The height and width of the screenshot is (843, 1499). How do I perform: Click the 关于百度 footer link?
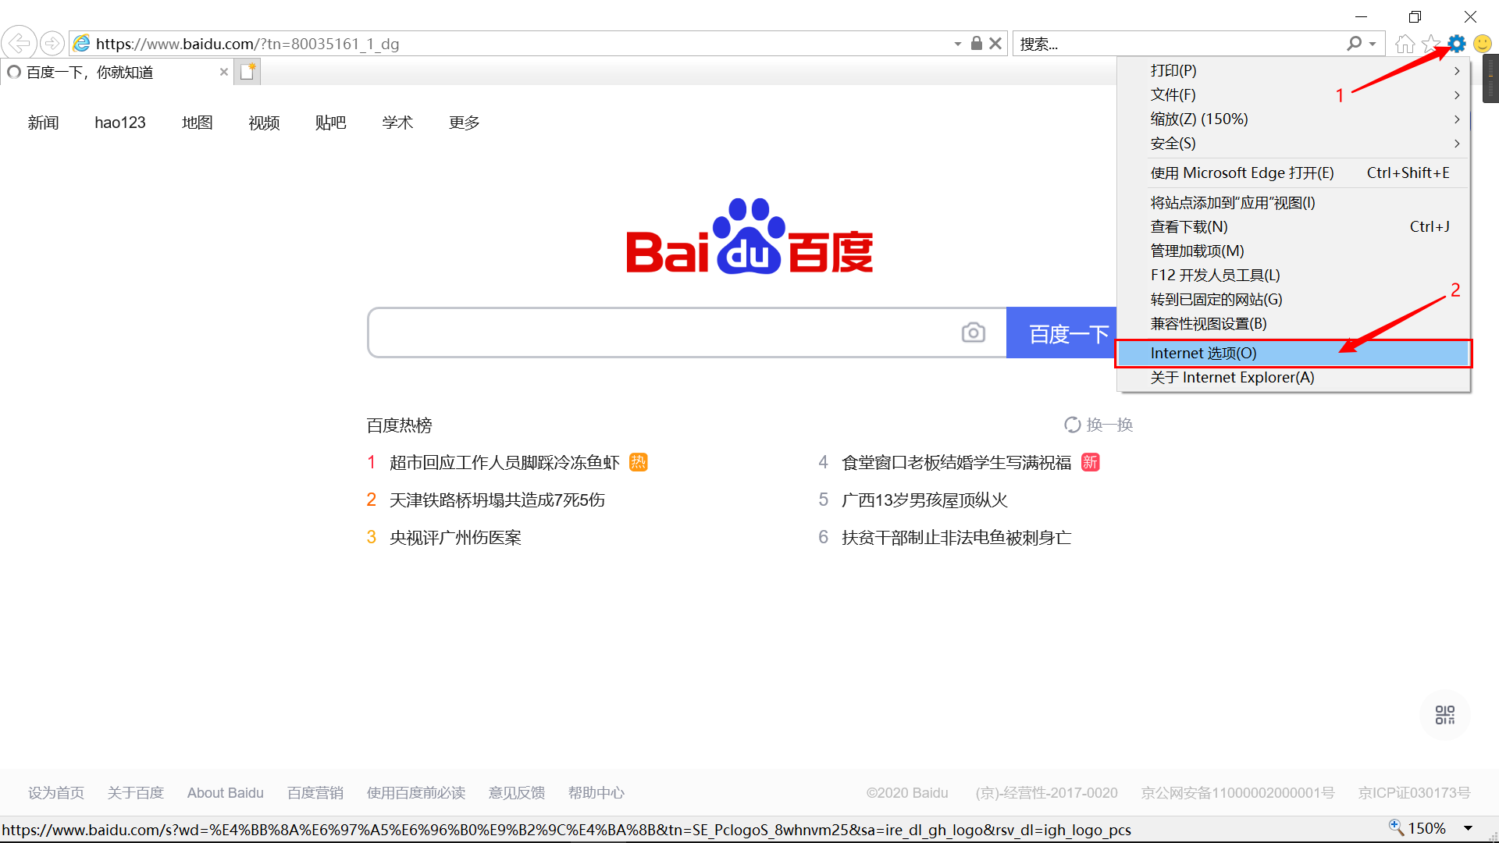(136, 792)
